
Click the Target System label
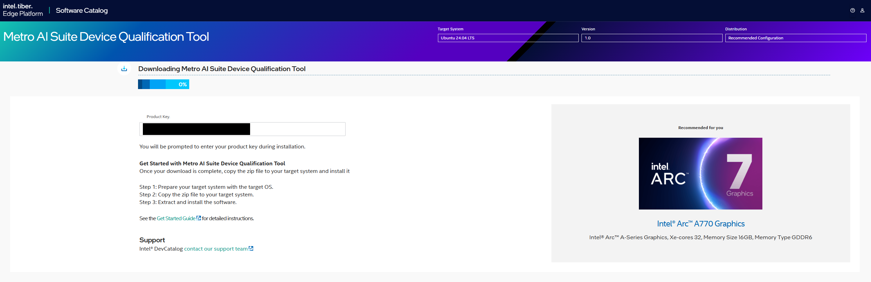point(450,29)
